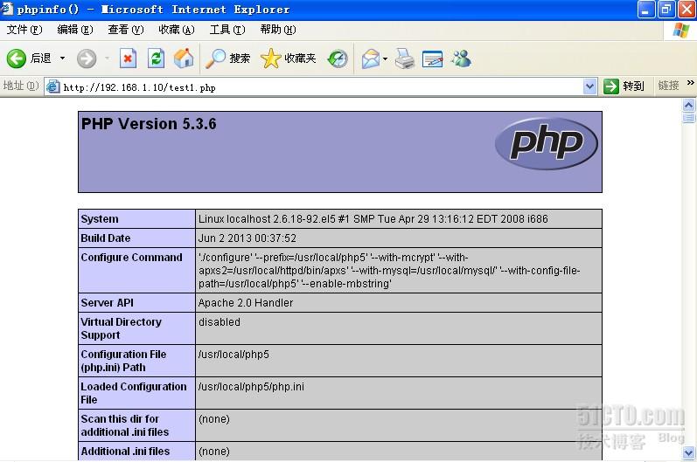Expand the Mail dropdown arrow
Screen dimensions: 697x462
tap(385, 59)
